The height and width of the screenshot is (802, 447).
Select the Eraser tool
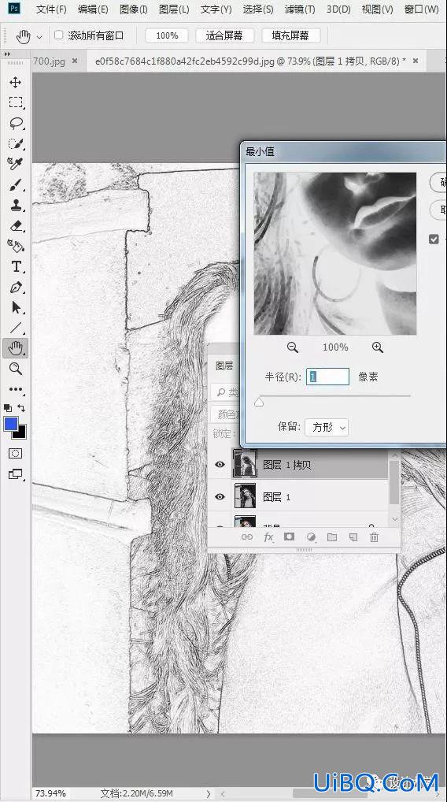pos(16,225)
